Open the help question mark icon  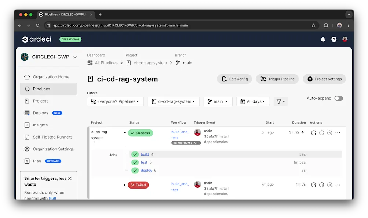pos(334,39)
